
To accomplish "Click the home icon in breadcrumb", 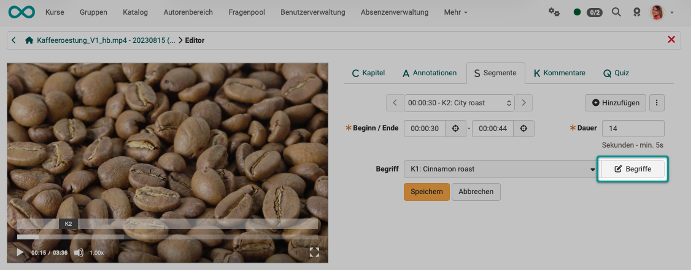I will (29, 40).
